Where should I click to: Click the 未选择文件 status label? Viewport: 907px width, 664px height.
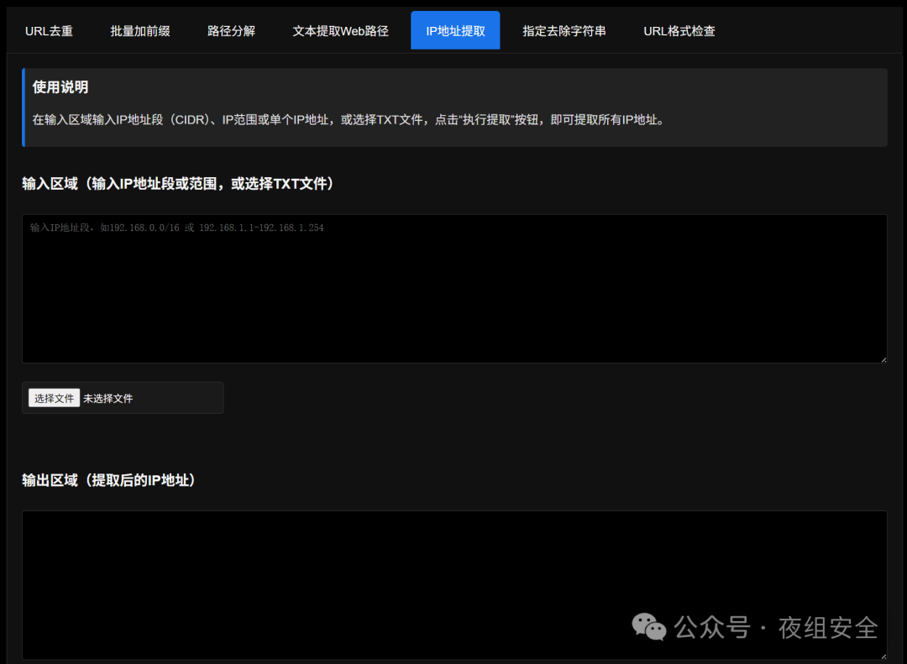tap(109, 397)
